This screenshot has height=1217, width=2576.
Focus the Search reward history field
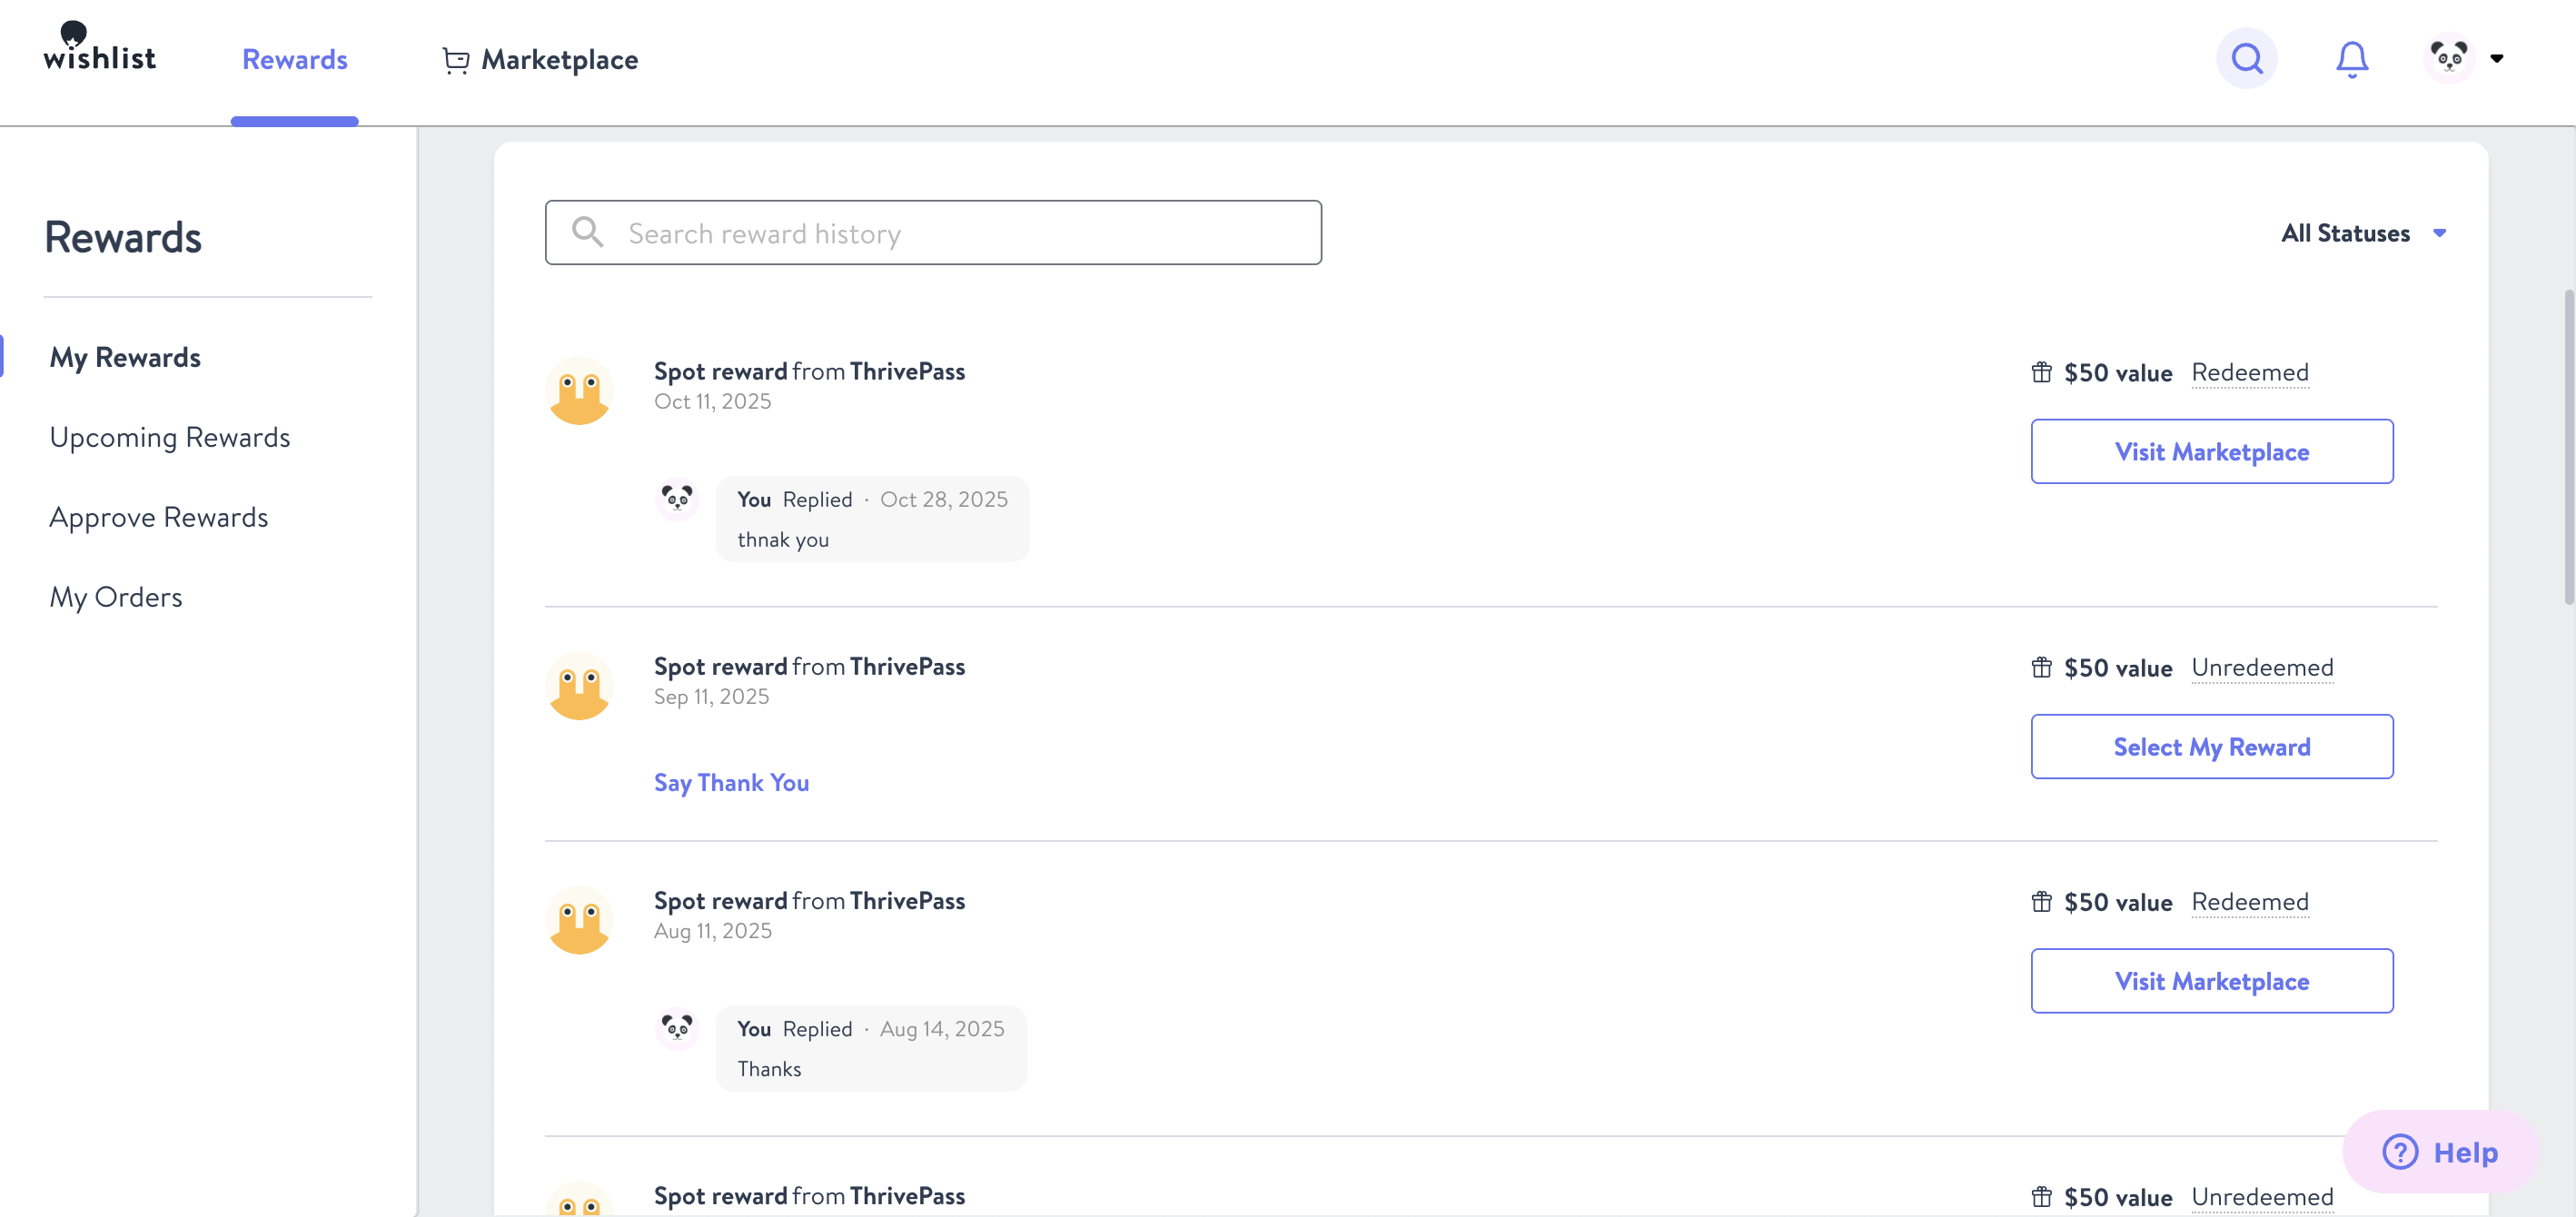click(933, 233)
